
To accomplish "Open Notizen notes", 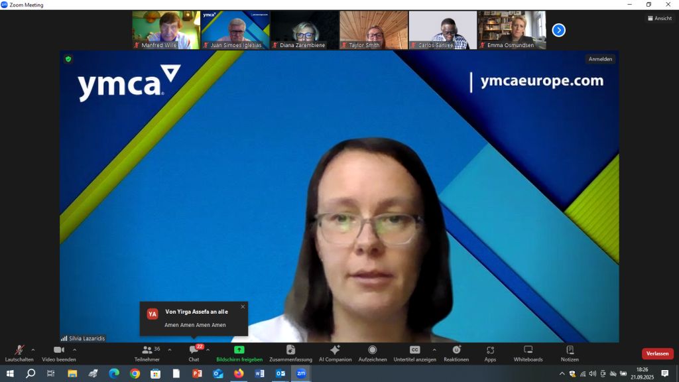I will tap(570, 353).
